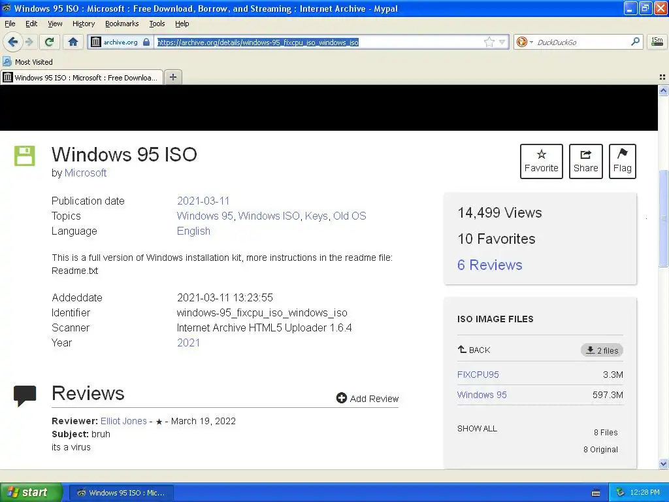Viewport: 669px width, 502px height.
Task: Favorite this item with the star button
Action: (x=541, y=161)
